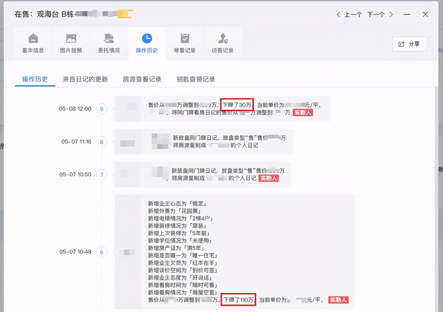Click 实勘人 tag on 05-08 entry
Image resolution: width=443 pixels, height=312 pixels.
click(303, 112)
